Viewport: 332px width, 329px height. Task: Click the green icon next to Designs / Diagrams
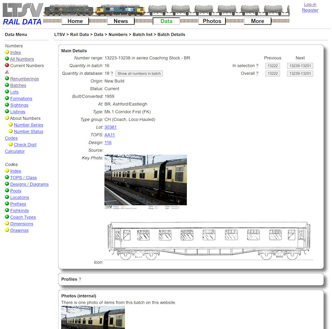pos(7,184)
